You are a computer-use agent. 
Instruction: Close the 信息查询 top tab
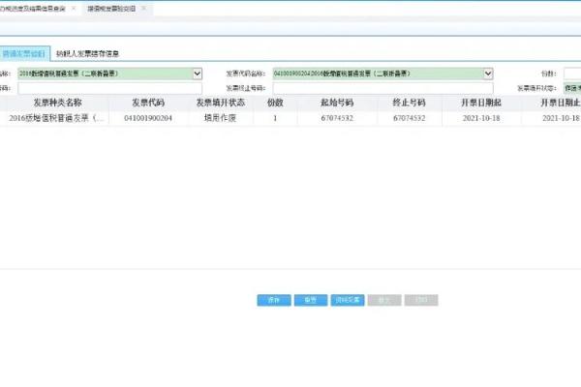(x=74, y=8)
